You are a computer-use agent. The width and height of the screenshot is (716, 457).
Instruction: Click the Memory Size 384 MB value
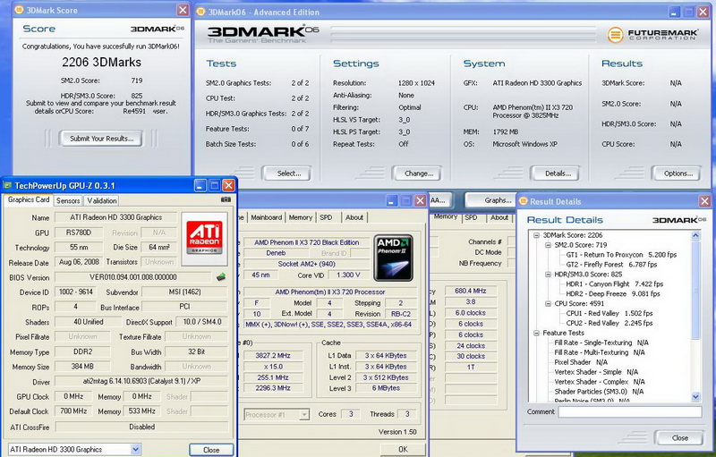tap(82, 367)
